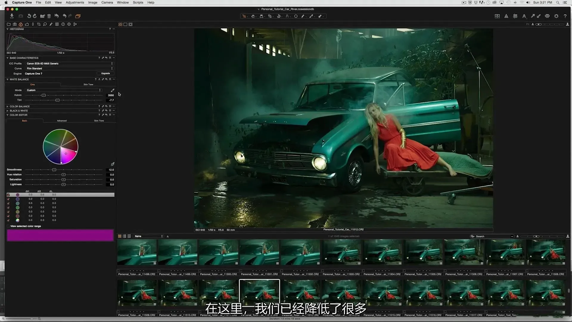This screenshot has height=322, width=572.
Task: Select thumbnail Personal_Tutor...ar_11500.CR2
Action: pyautogui.click(x=219, y=252)
